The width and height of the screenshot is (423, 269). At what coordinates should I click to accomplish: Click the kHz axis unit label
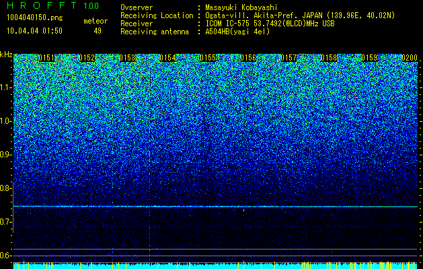pyautogui.click(x=6, y=54)
